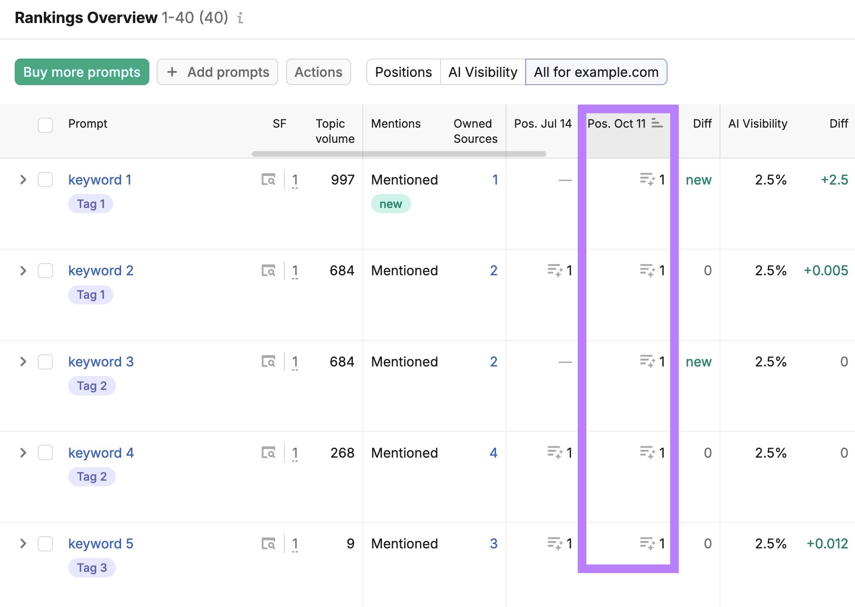Expand the keyword 4 row
This screenshot has width=855, height=607.
[x=23, y=453]
